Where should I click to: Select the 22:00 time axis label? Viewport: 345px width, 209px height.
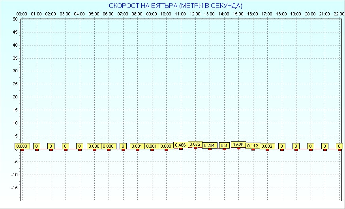coord(339,14)
